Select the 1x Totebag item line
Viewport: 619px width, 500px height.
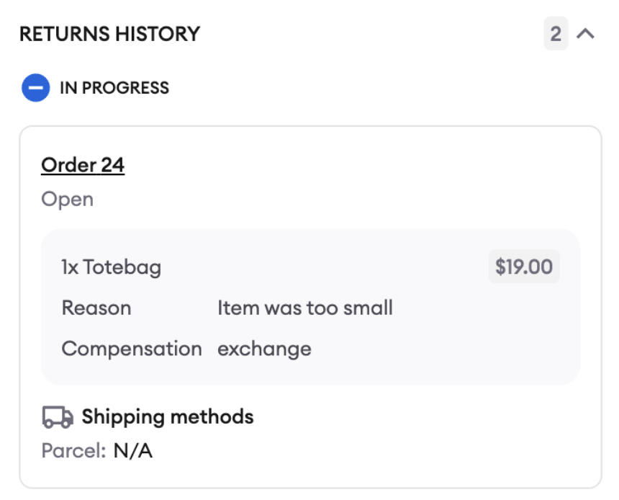pyautogui.click(x=112, y=267)
